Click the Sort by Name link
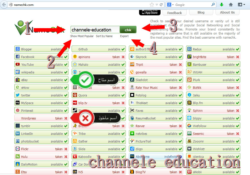250x175 pixels. (x=104, y=36)
